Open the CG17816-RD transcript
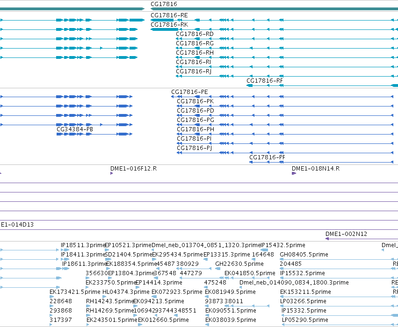The width and height of the screenshot is (398, 327). pos(195,34)
